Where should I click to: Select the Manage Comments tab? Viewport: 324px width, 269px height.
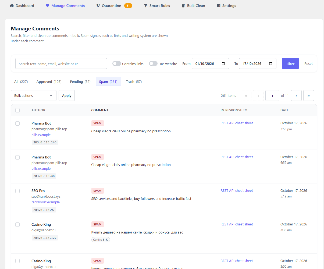pyautogui.click(x=65, y=6)
